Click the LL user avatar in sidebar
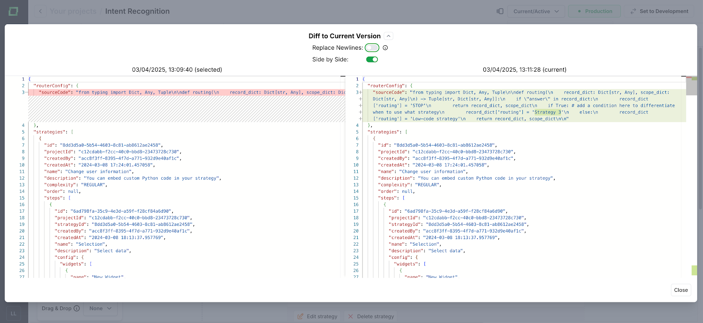 pyautogui.click(x=14, y=314)
